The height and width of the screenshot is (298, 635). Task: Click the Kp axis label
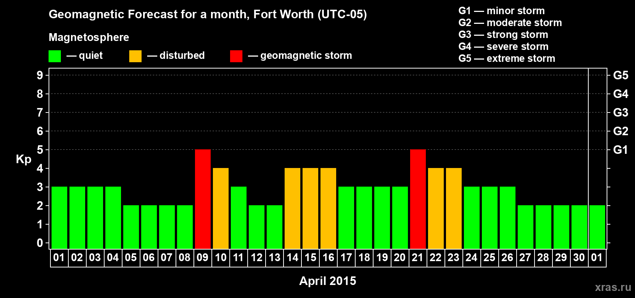pyautogui.click(x=24, y=159)
